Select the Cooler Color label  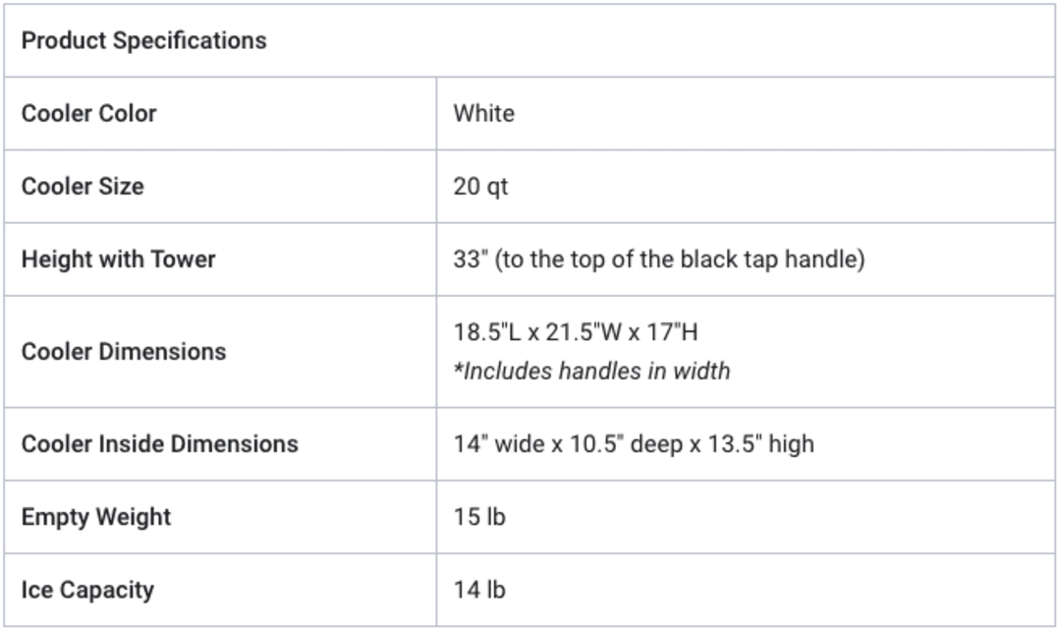88,113
